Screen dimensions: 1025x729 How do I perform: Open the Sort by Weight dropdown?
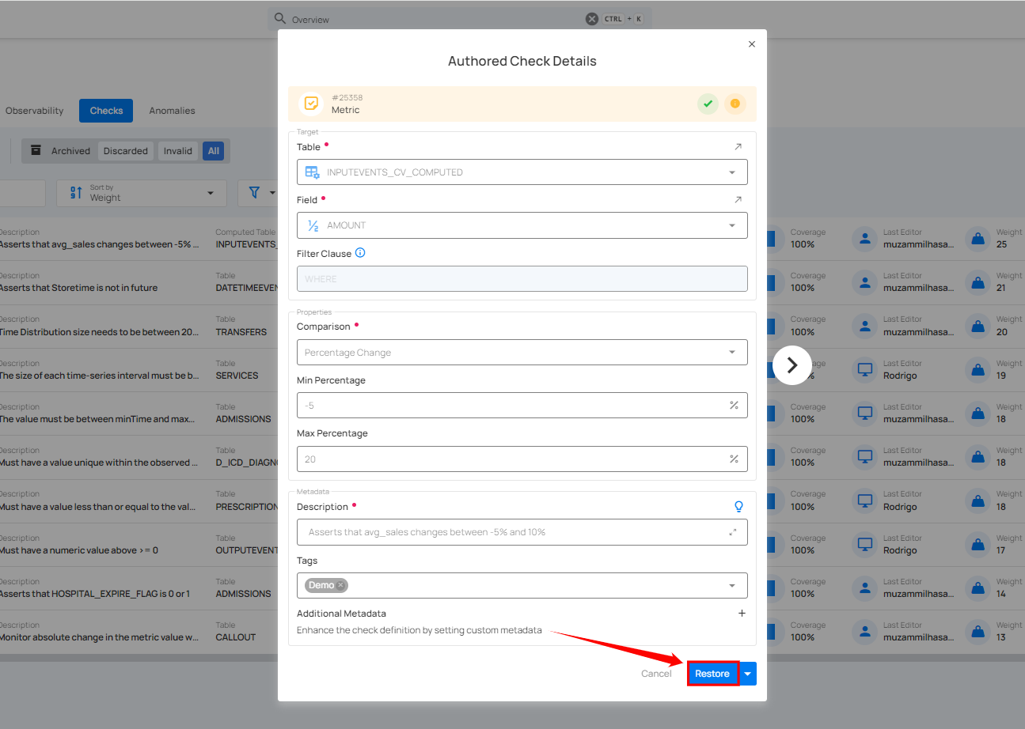point(141,193)
